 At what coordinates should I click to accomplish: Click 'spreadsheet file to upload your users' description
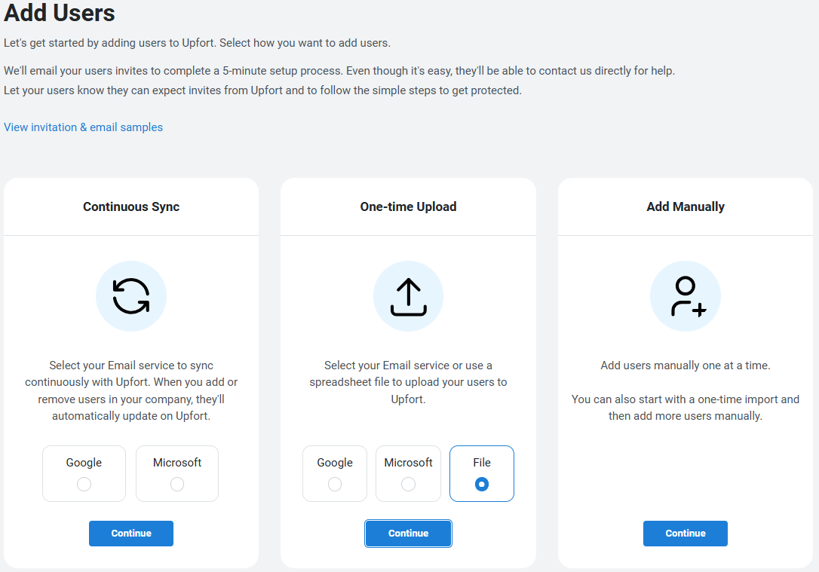(x=409, y=382)
